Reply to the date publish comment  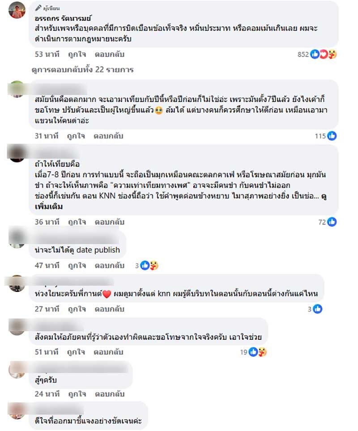110,266
